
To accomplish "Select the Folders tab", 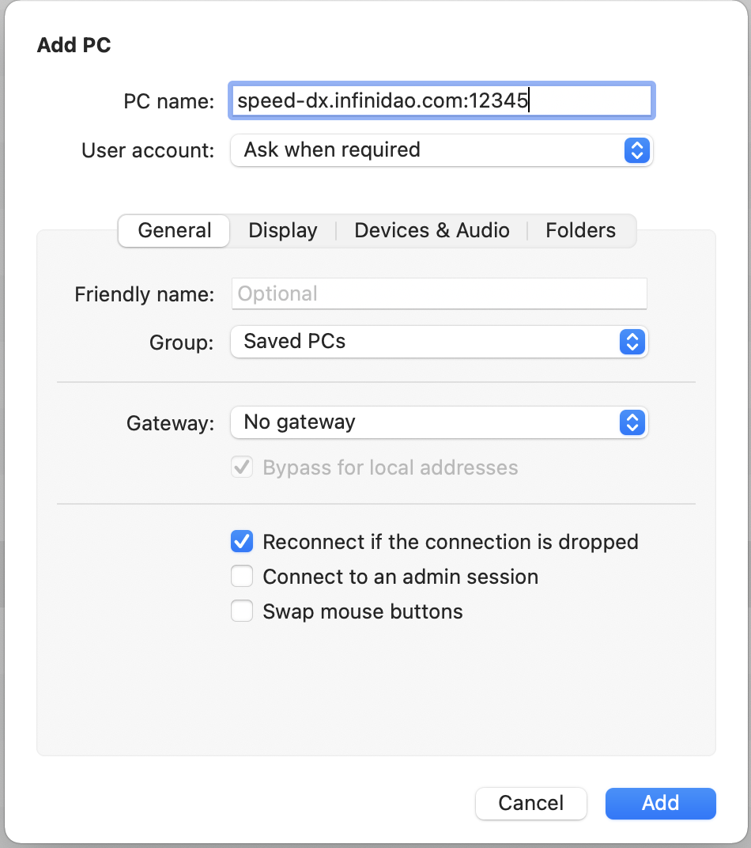I will (580, 231).
